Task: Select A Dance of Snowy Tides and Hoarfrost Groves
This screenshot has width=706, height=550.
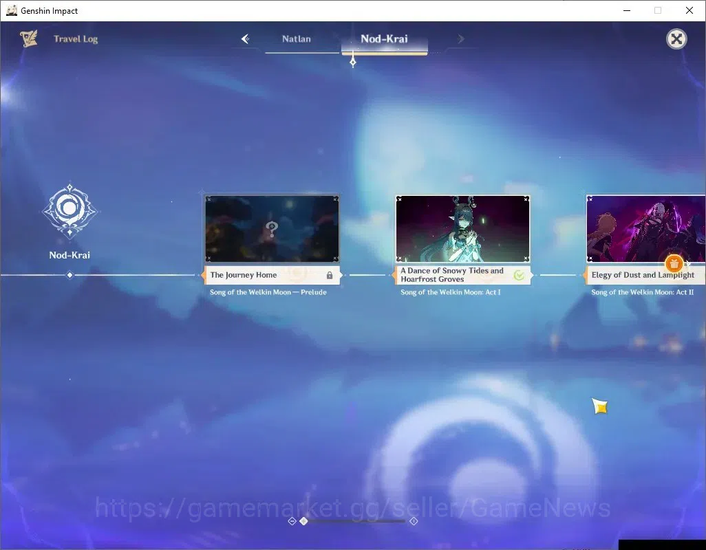Action: coord(452,275)
